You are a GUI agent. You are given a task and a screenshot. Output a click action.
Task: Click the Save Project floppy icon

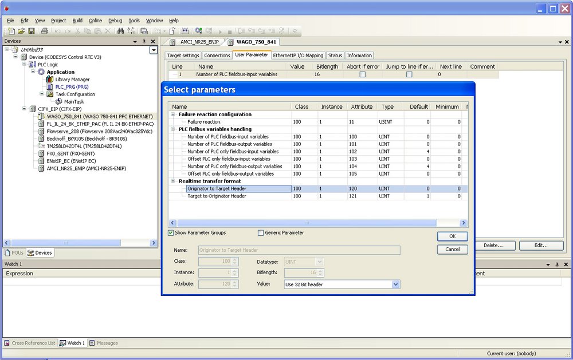(x=32, y=31)
